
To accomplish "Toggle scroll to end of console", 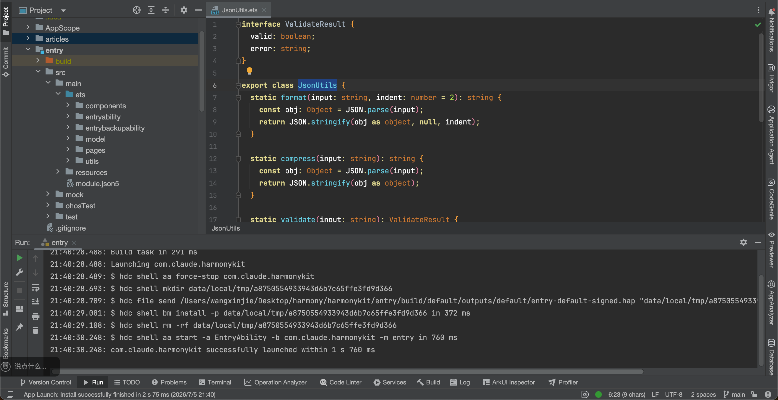I will pyautogui.click(x=35, y=301).
